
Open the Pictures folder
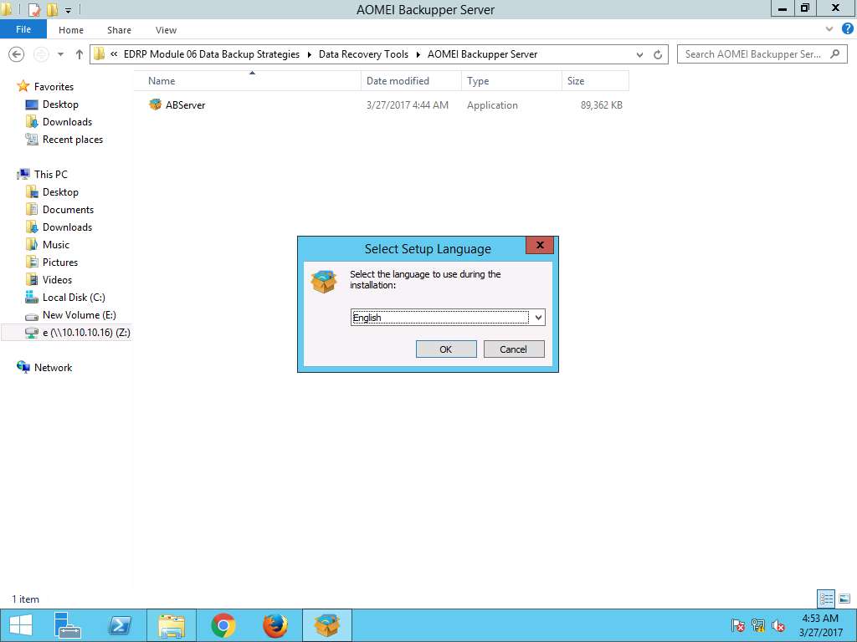click(60, 262)
